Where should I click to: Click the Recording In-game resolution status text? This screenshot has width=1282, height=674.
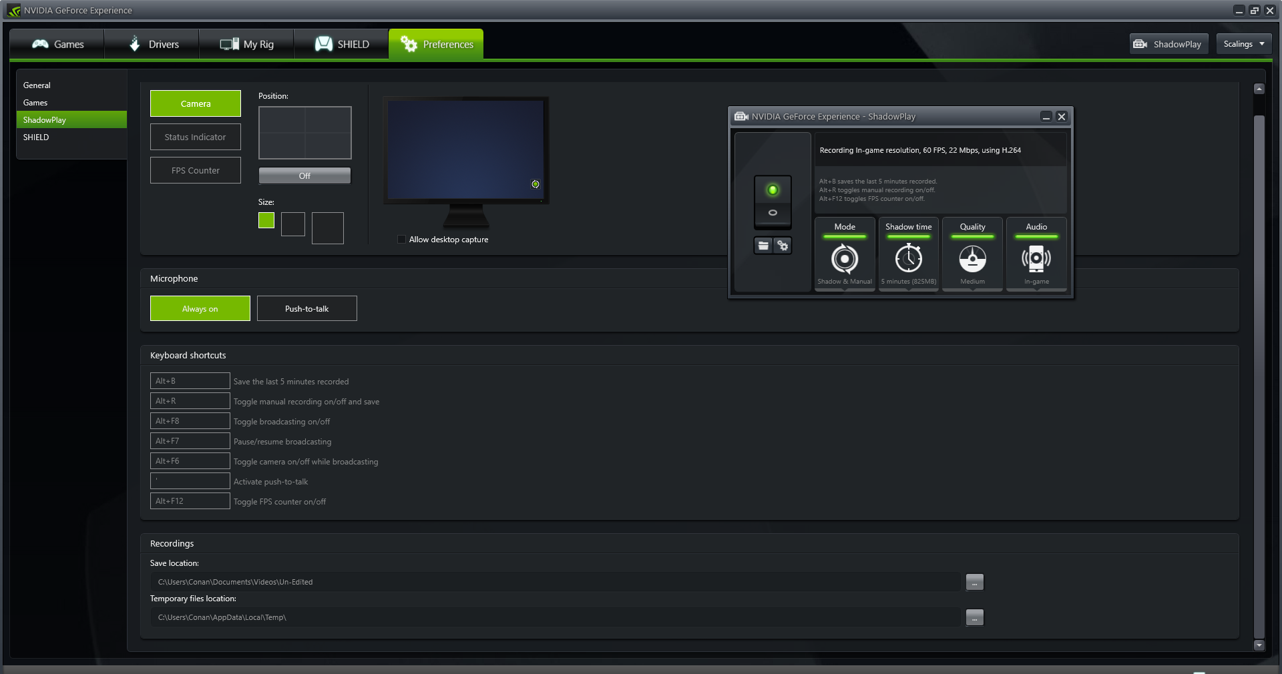[x=920, y=150]
